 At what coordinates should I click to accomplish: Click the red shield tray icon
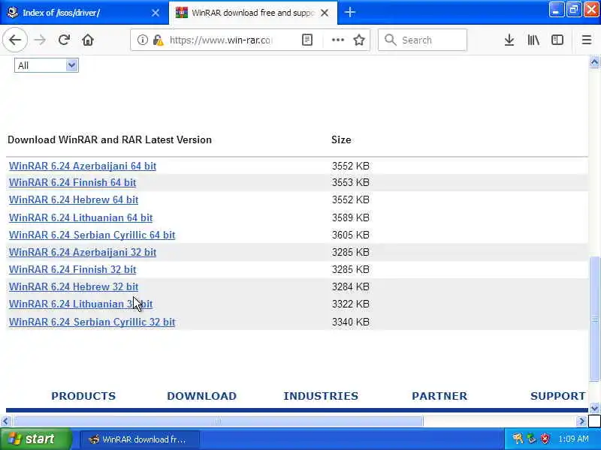(x=545, y=439)
